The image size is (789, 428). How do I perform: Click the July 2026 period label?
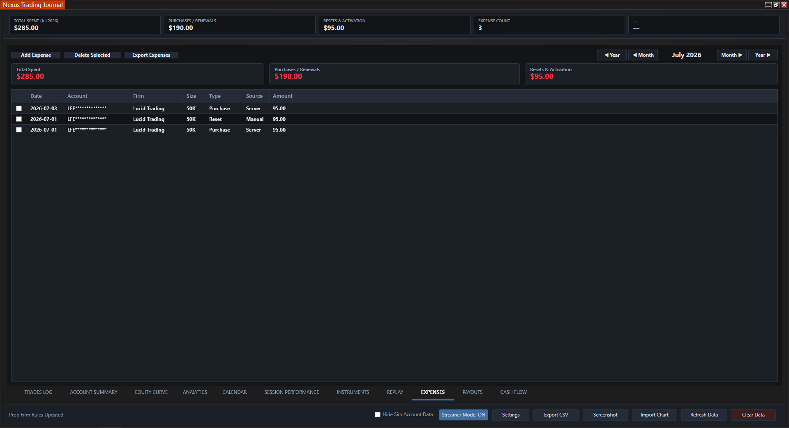coord(686,55)
